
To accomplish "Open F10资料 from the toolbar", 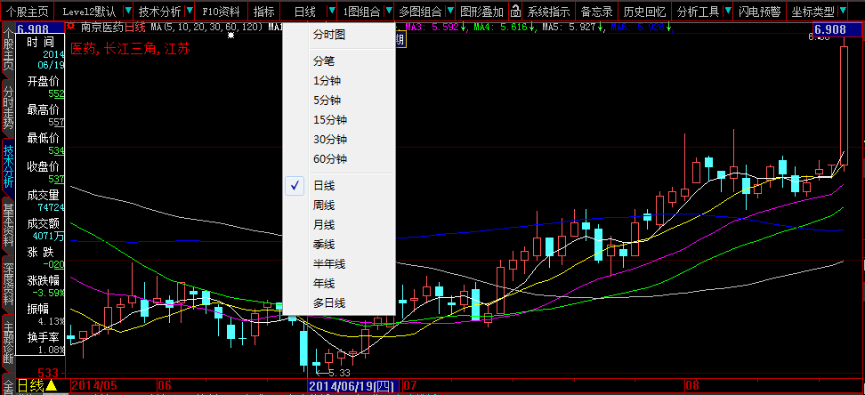I will pyautogui.click(x=222, y=11).
